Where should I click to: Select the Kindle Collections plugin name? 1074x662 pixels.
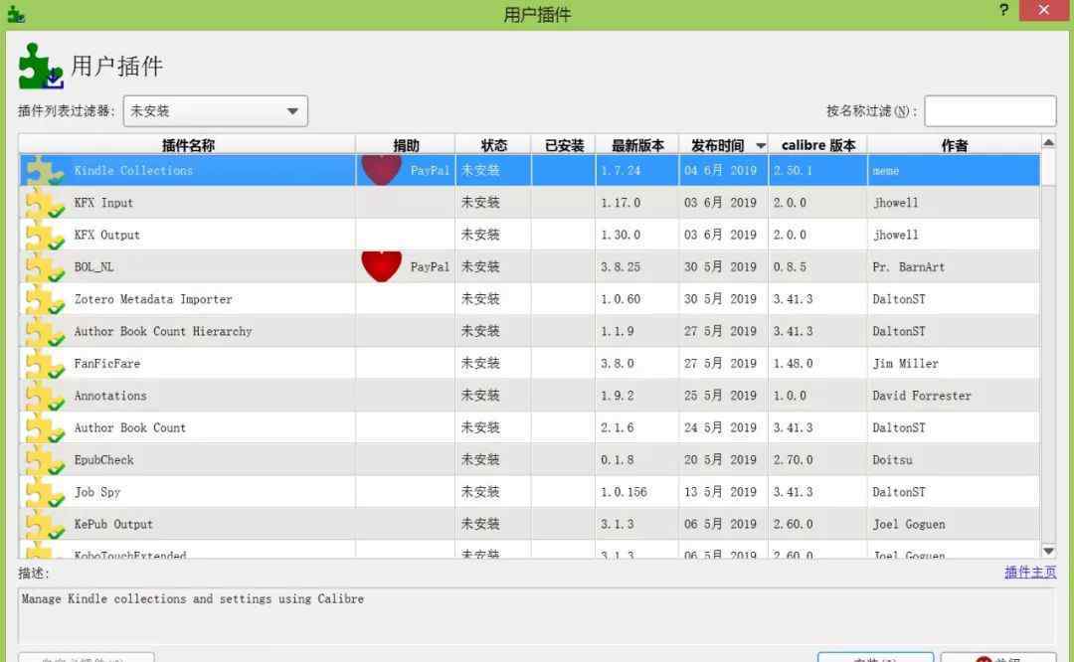133,170
